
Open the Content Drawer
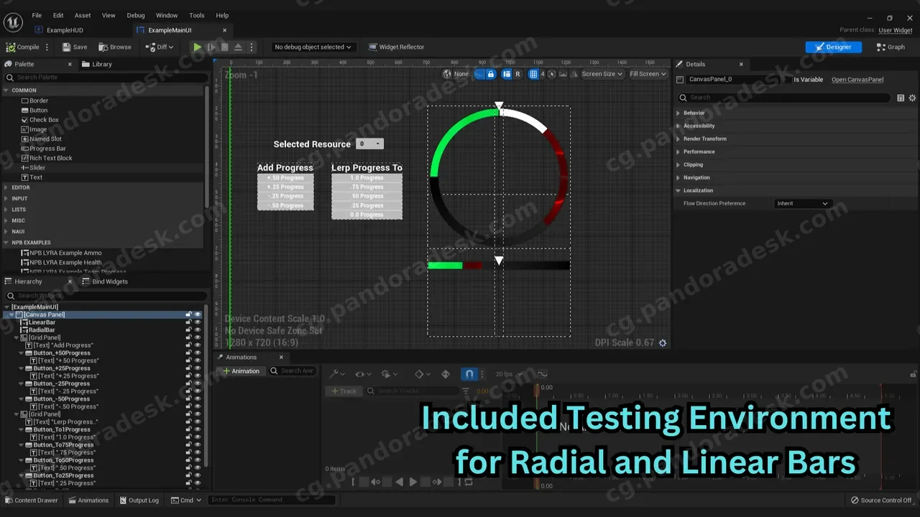pos(32,500)
